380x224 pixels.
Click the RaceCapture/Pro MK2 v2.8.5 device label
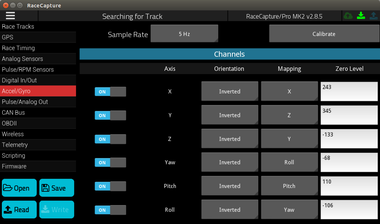click(x=284, y=16)
